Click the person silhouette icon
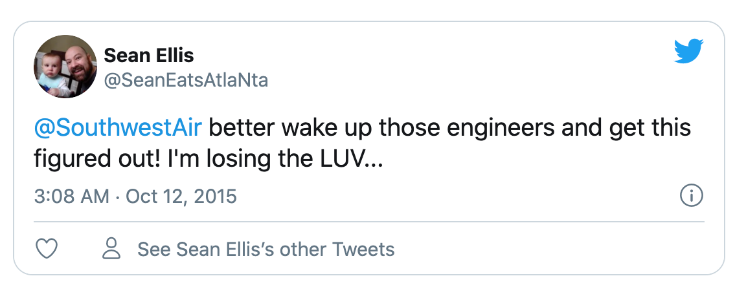The height and width of the screenshot is (287, 746). point(112,248)
